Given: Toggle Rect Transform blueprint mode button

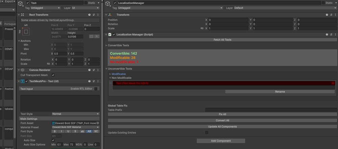Looking at the screenshot, I should point(92,36).
